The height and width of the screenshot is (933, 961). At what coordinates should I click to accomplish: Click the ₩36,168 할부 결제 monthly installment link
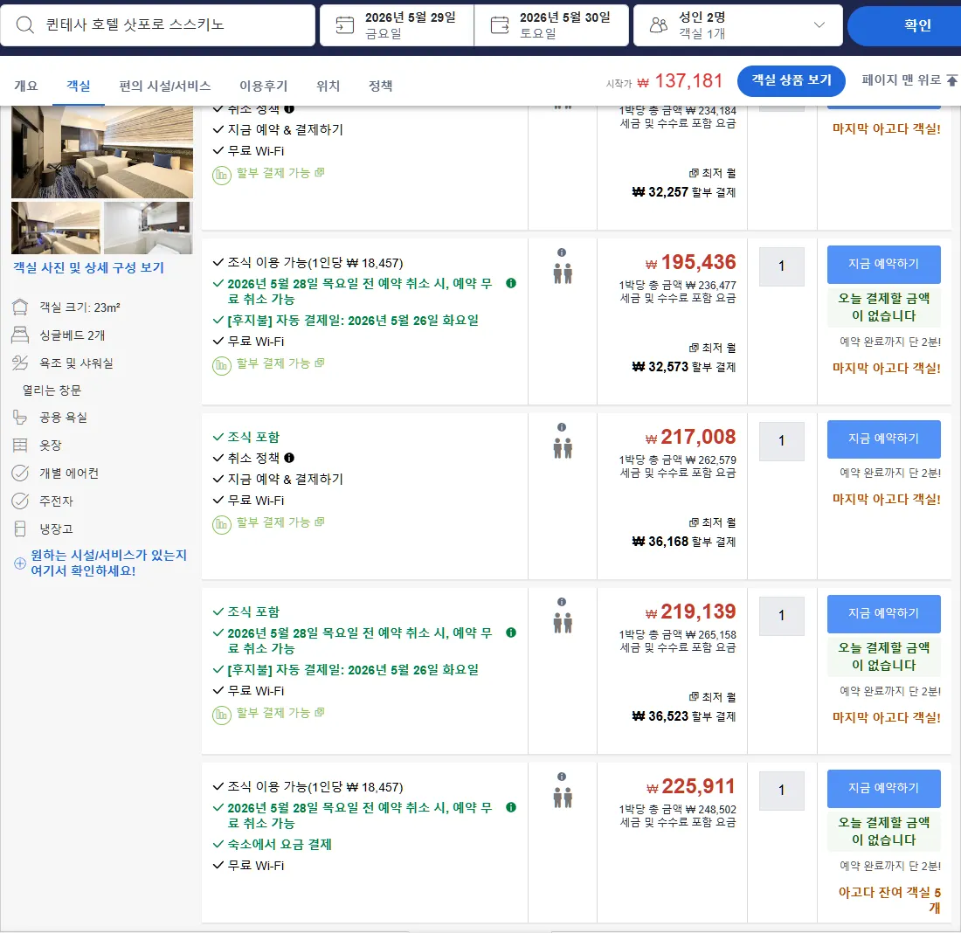(x=684, y=542)
